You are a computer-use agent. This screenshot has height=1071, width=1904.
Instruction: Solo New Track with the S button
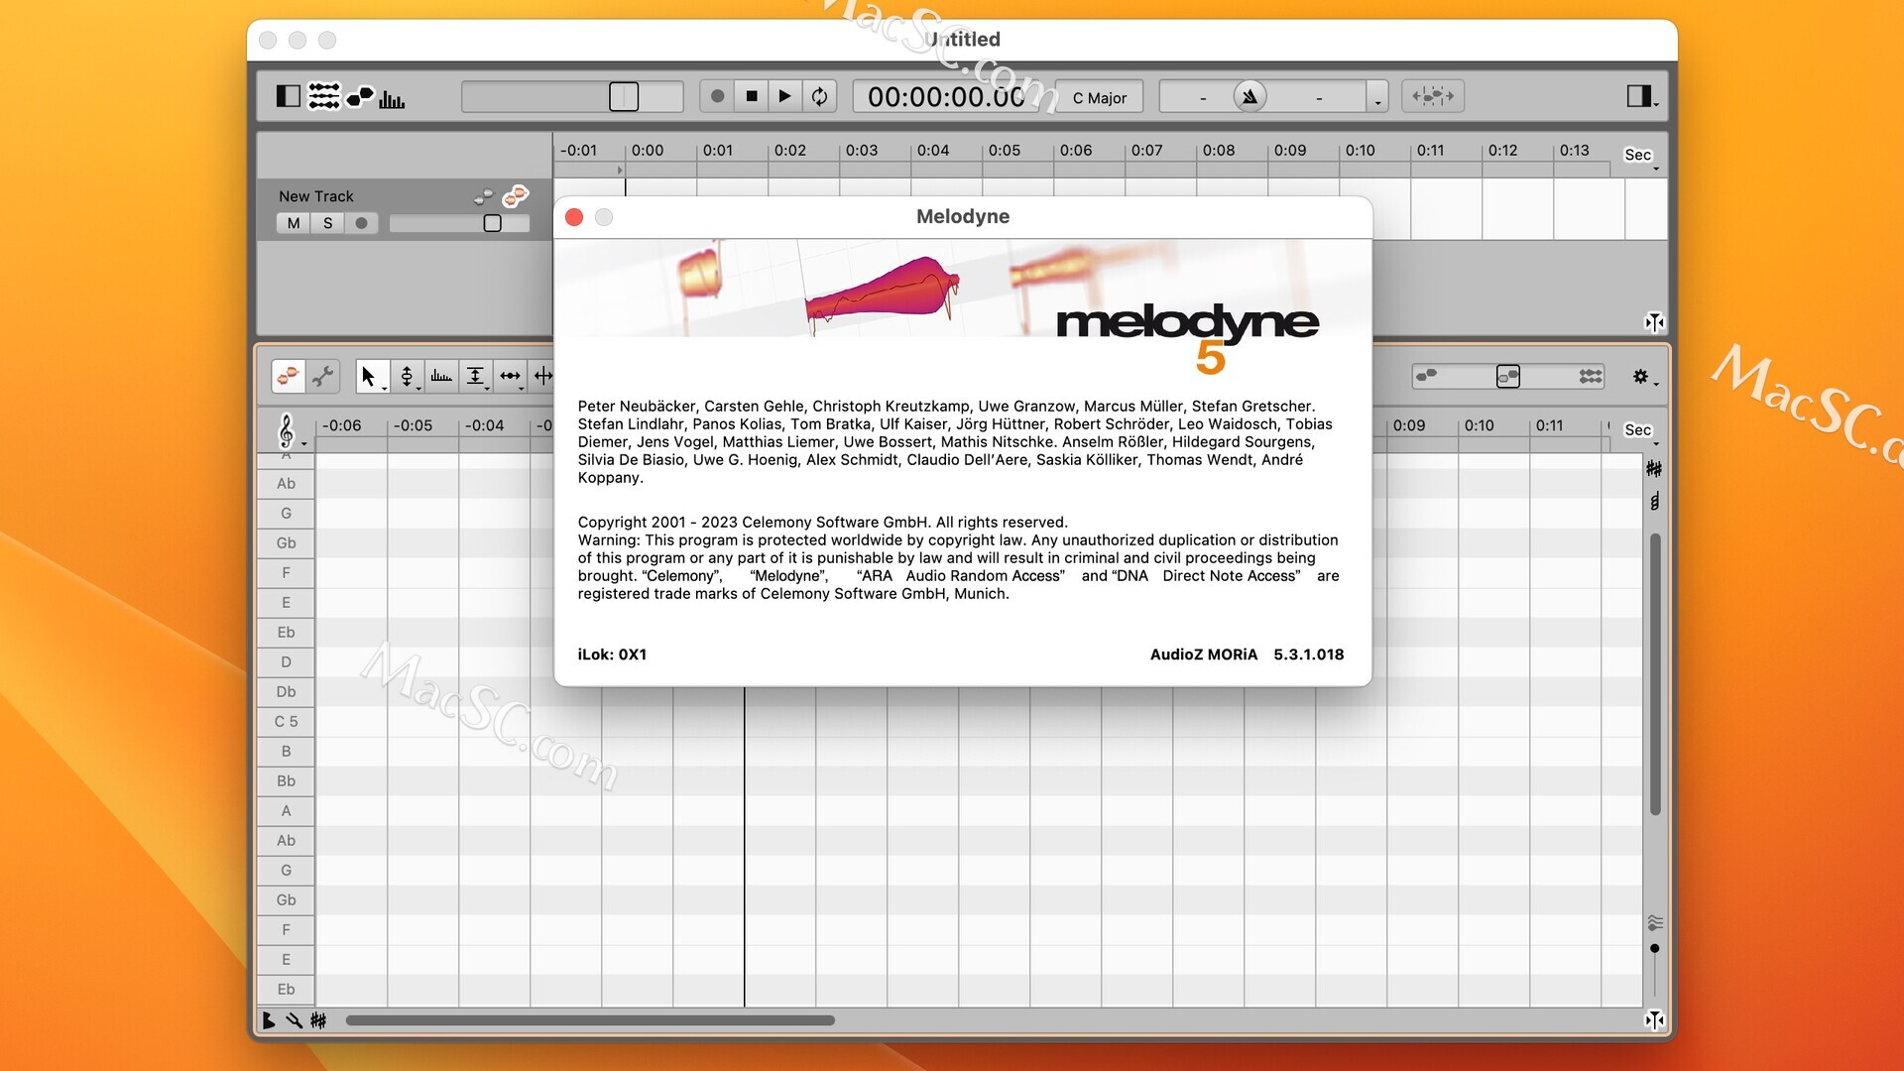click(x=328, y=223)
